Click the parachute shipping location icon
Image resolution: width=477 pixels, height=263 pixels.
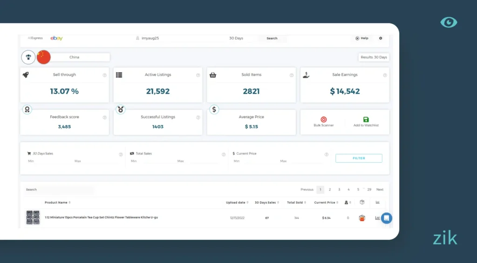tap(28, 57)
